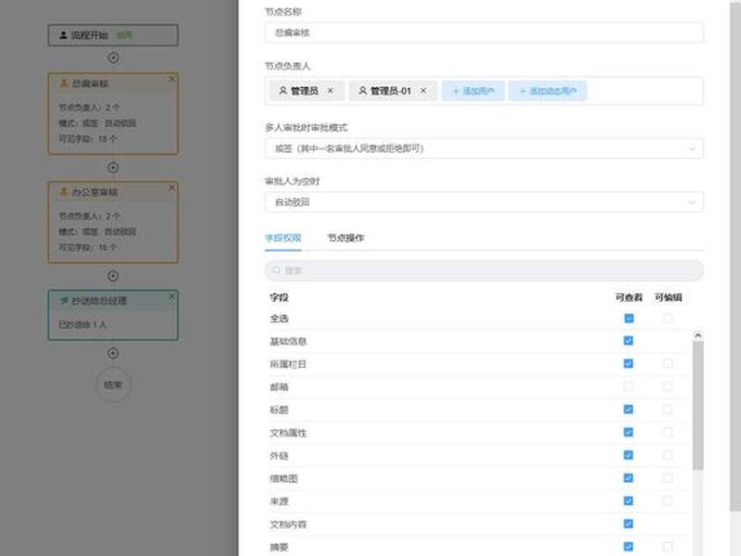Screen dimensions: 741x556
Task: Uncheck 文档内容 可查看 checkbox
Action: (628, 524)
